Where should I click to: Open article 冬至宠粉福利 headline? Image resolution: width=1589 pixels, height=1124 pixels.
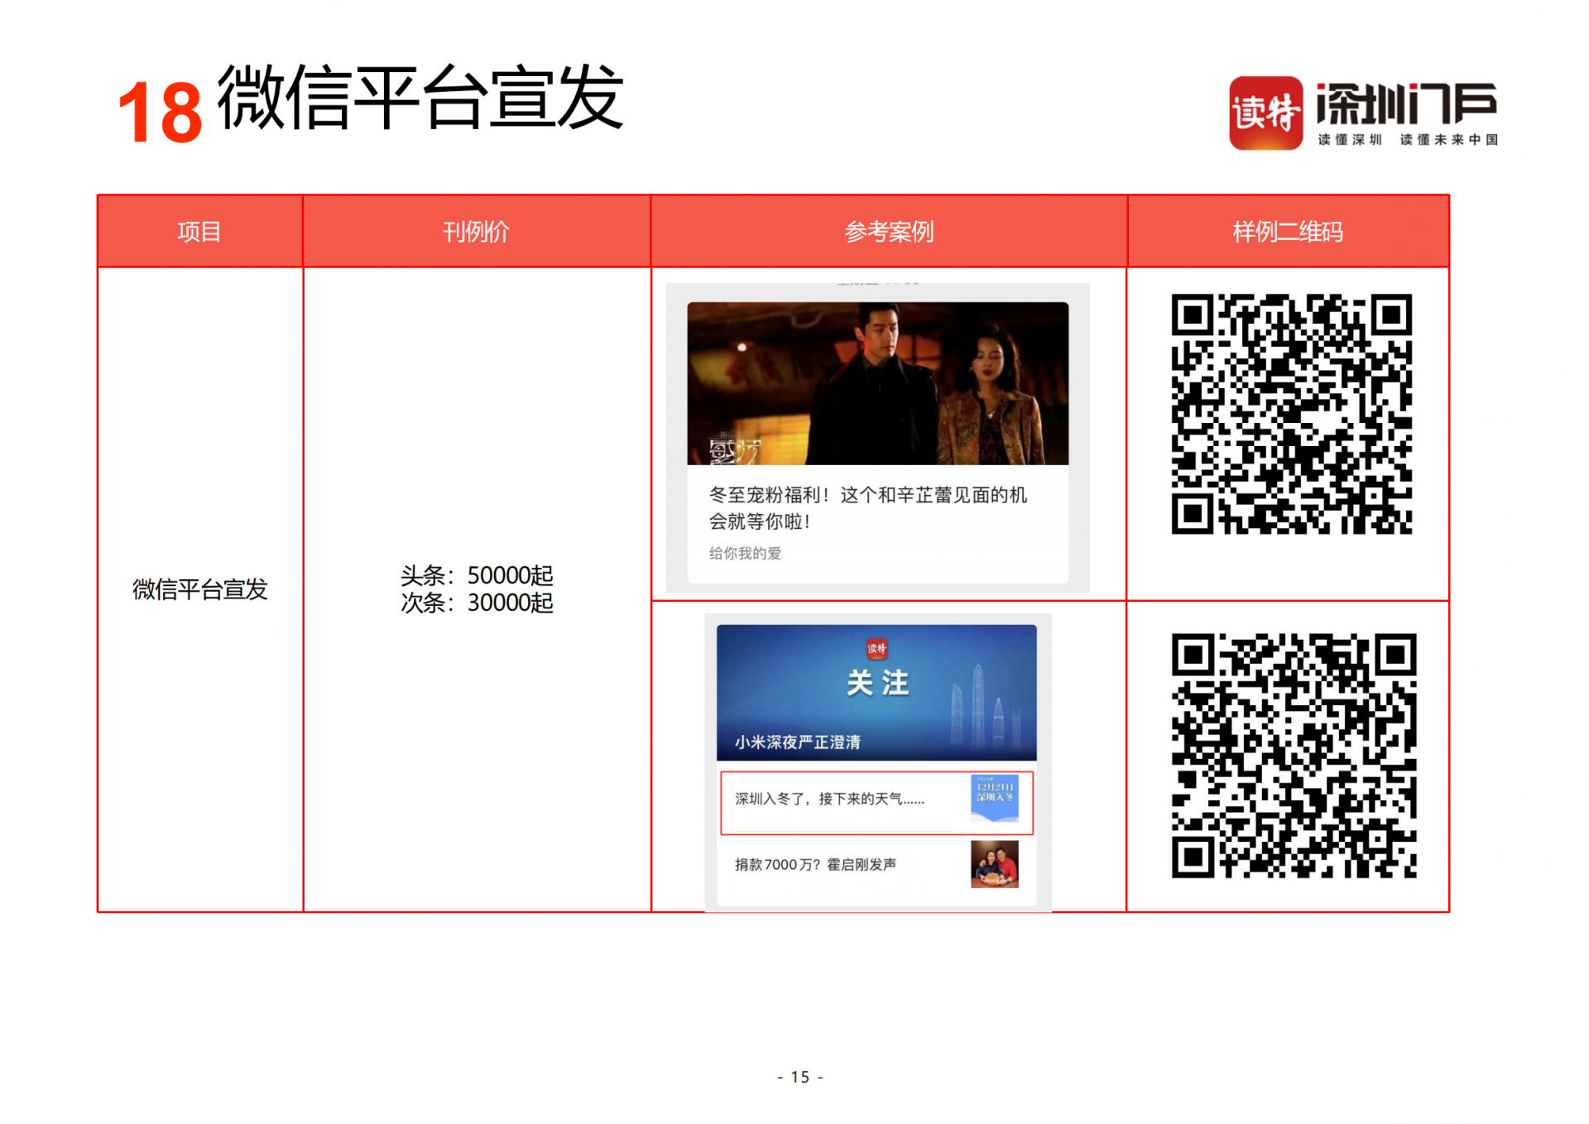point(867,508)
